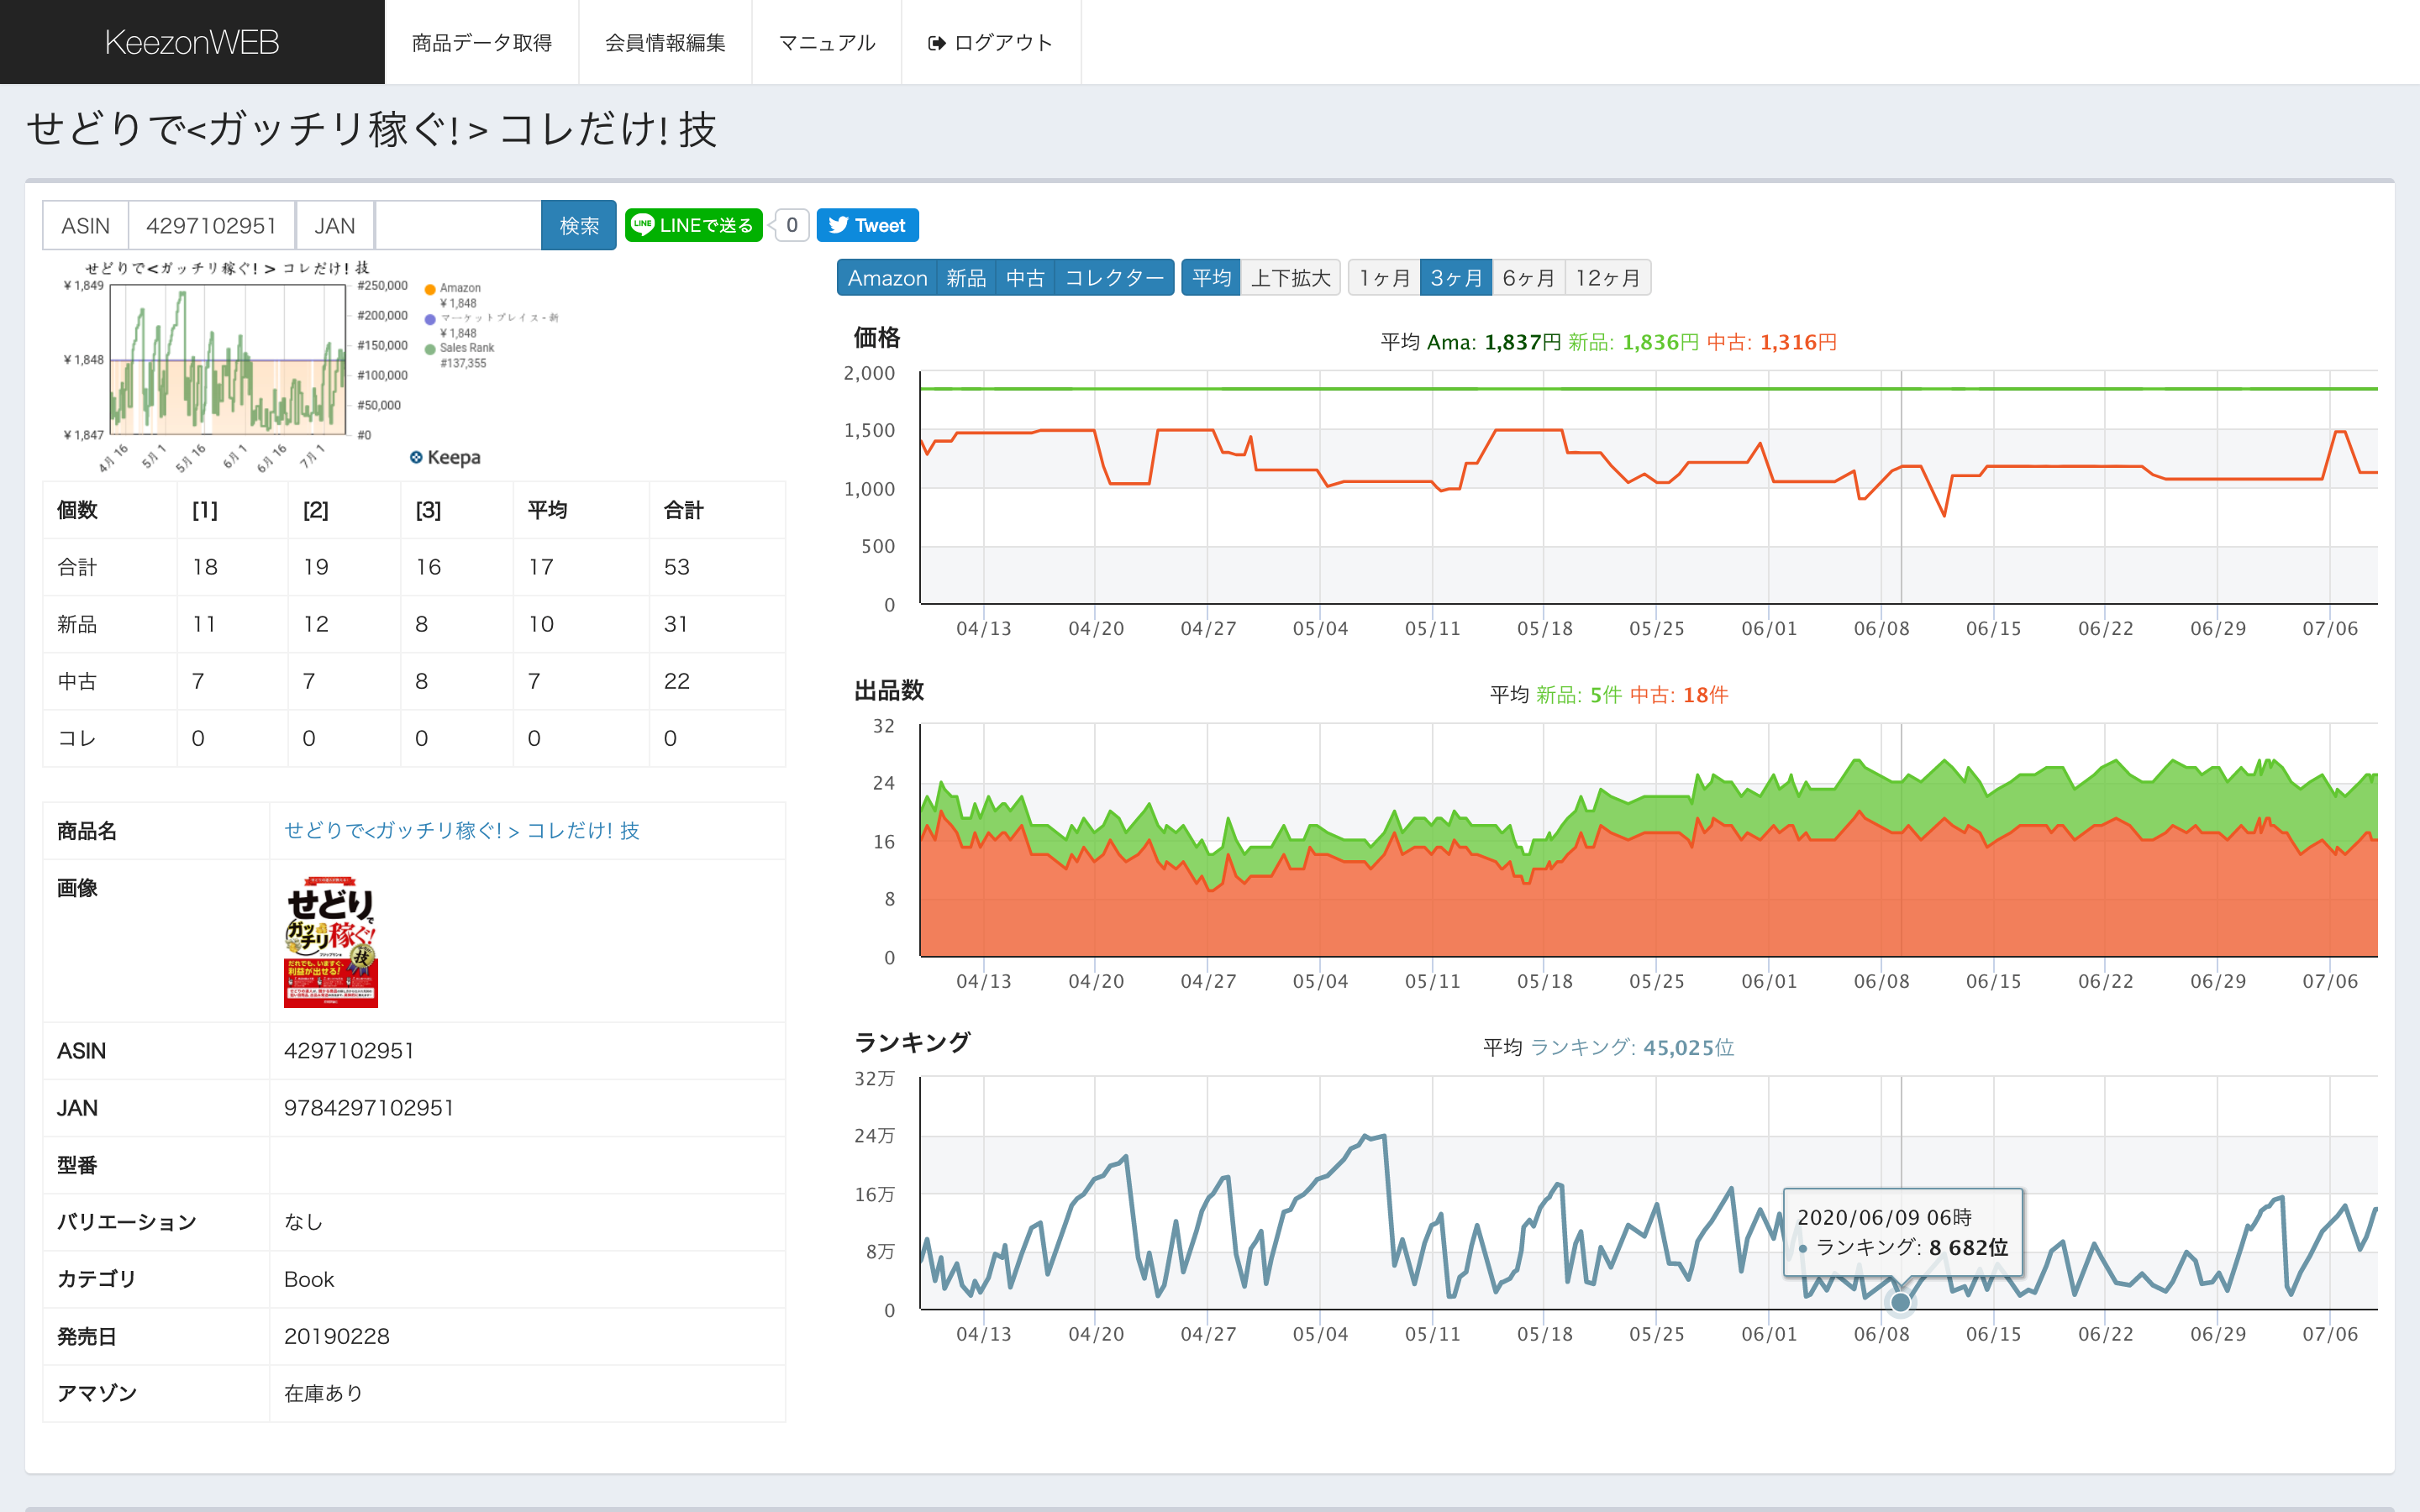This screenshot has width=2420, height=1512.
Task: Toggle the コレクター series button
Action: (x=1114, y=278)
